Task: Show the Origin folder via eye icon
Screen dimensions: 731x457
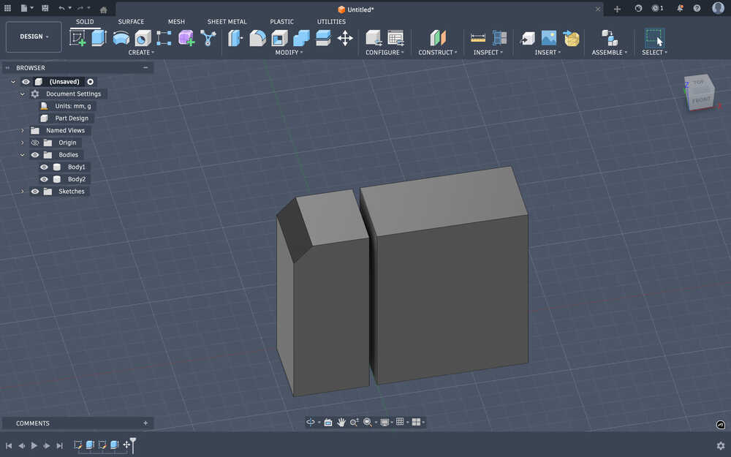Action: [x=34, y=143]
